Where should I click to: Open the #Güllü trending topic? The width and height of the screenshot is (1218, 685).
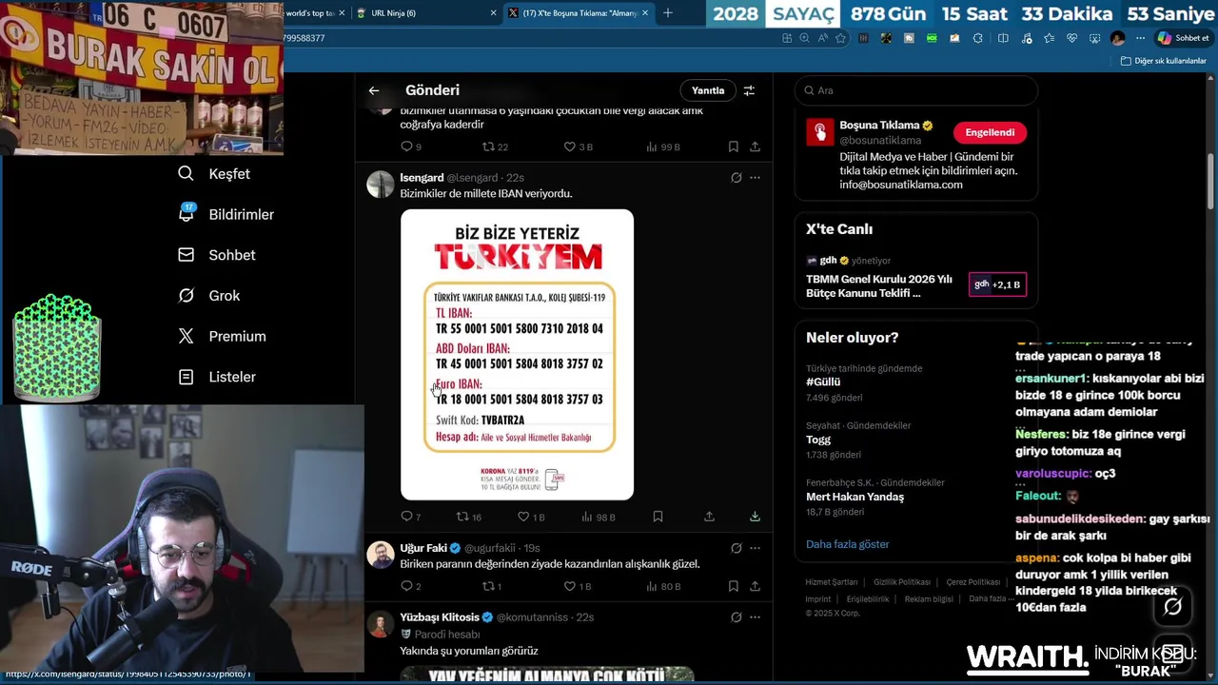click(x=823, y=382)
